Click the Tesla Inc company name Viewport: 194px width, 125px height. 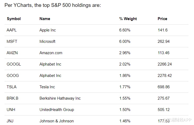click(48, 87)
